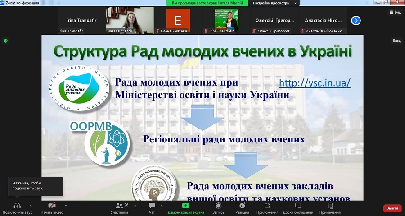Expand video options arrow next to Начать видео

(66, 205)
